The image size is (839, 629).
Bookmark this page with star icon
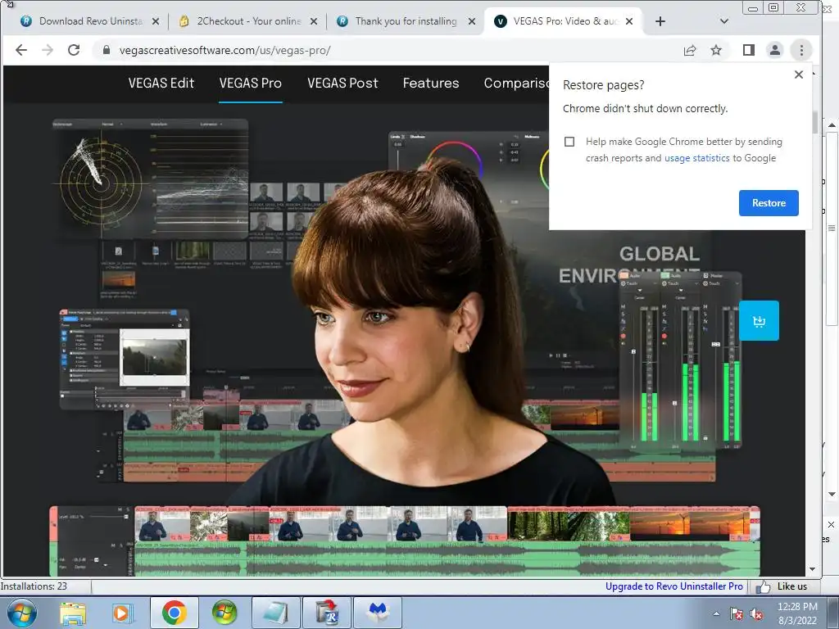pos(716,50)
